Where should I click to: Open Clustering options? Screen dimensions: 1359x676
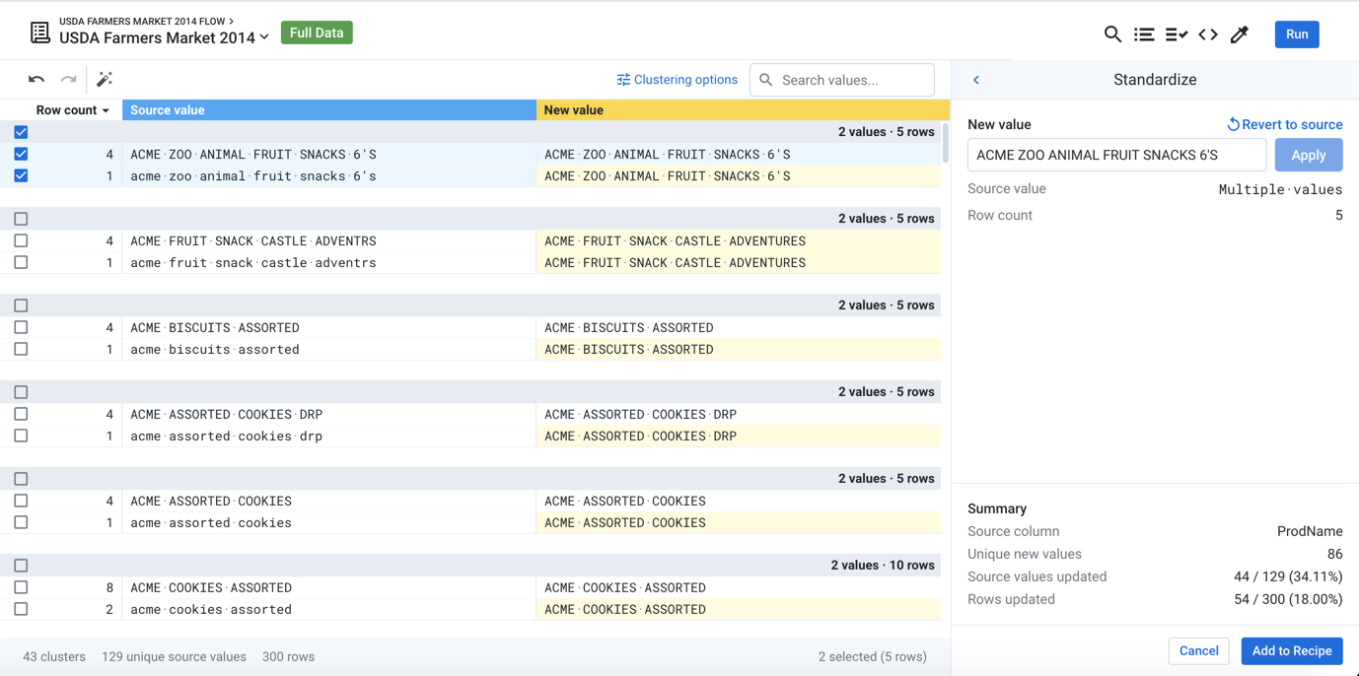coord(678,80)
